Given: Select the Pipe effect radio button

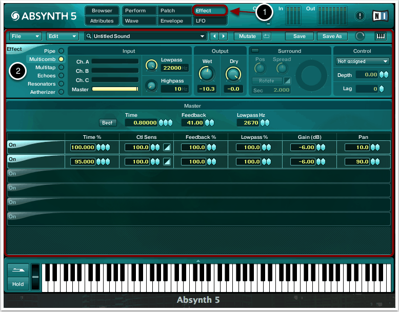Looking at the screenshot, I should pos(61,51).
